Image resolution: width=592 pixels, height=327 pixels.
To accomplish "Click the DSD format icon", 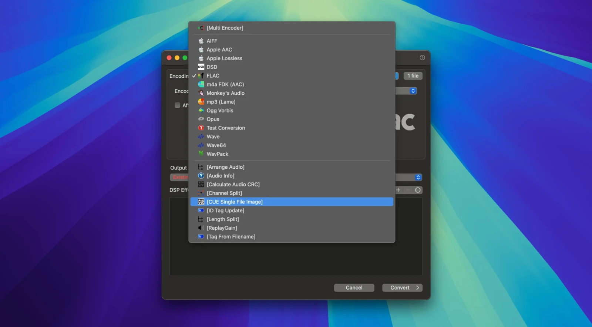I will point(201,67).
